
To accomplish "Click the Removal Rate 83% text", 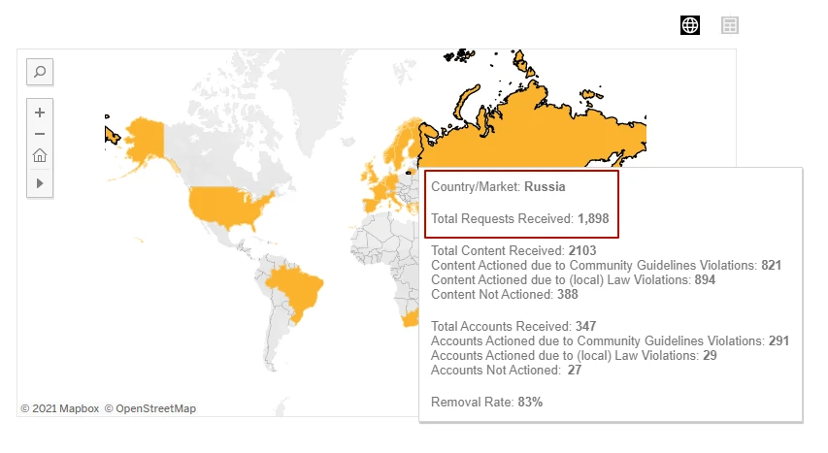I will [487, 403].
